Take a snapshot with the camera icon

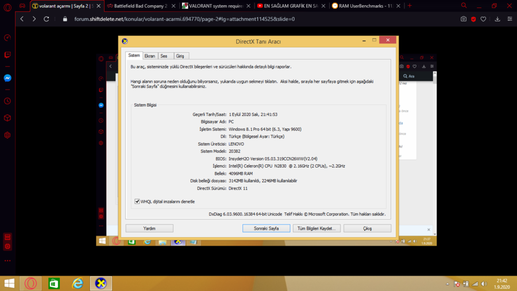463,19
